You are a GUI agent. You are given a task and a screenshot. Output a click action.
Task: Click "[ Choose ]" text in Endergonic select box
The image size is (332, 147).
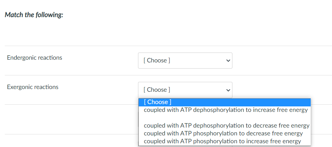coord(157,60)
